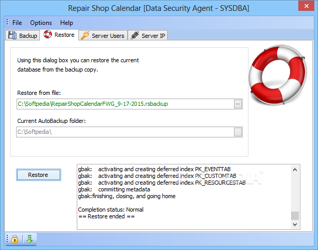Open the Backup tab
This screenshot has height=250, width=318.
22,35
